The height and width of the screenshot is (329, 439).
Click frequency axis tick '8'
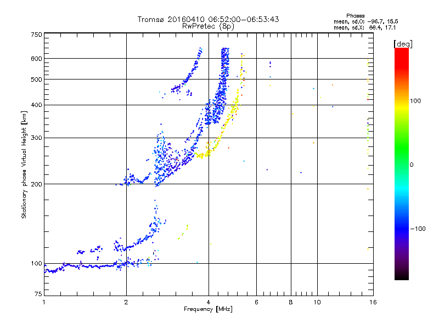click(291, 302)
